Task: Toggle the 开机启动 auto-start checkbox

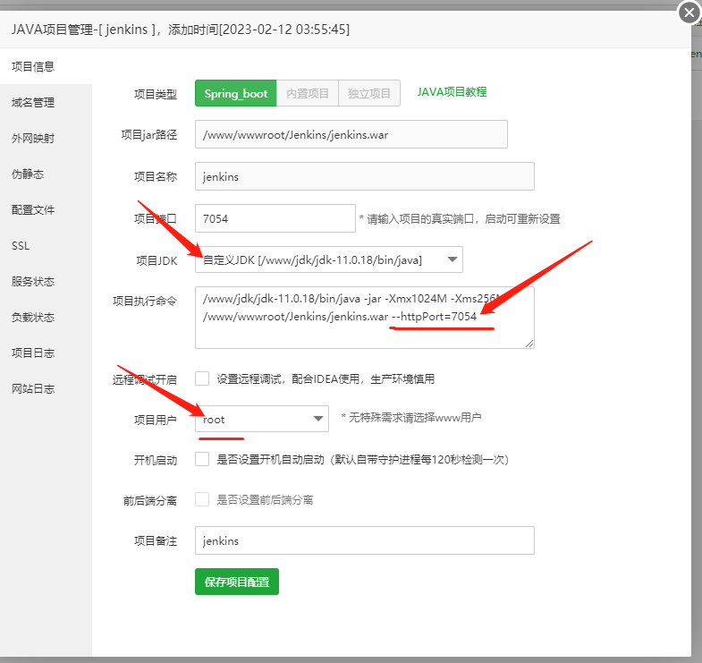Action: click(202, 459)
